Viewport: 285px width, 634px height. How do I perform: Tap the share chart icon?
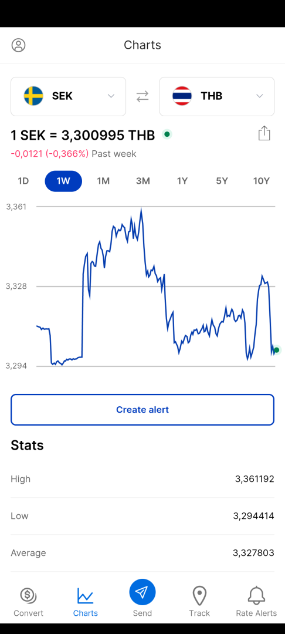click(x=264, y=133)
